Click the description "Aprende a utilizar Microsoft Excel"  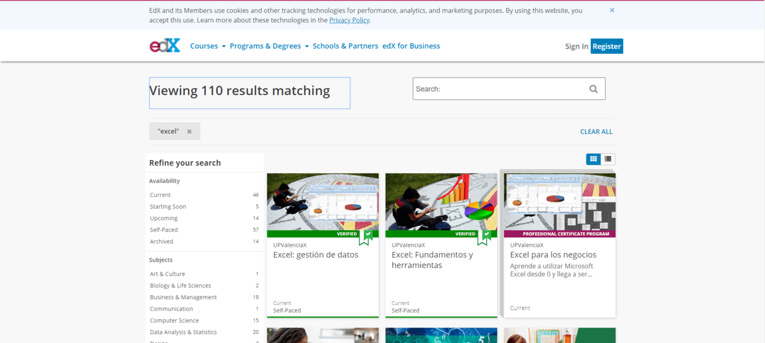(x=551, y=270)
